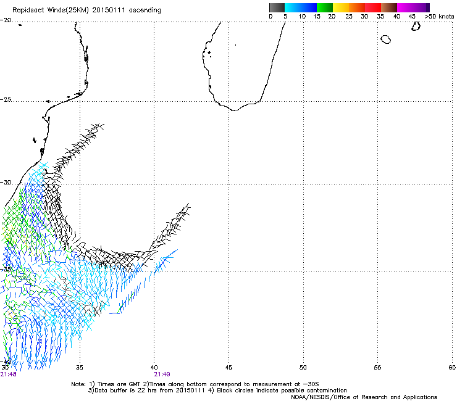Click the southern tip of Madagascar outline

233,110
